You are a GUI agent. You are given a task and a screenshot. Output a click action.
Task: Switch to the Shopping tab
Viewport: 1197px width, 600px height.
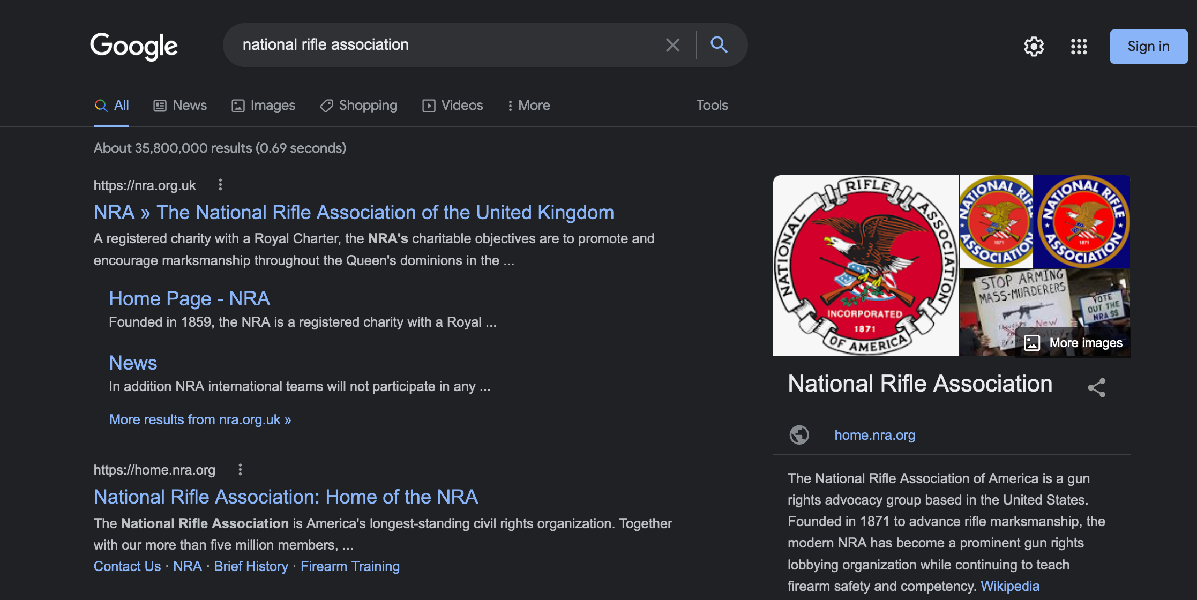(x=358, y=106)
